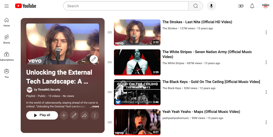Open action menu for Seven Nation Army video
273x137 pixels.
click(x=266, y=62)
